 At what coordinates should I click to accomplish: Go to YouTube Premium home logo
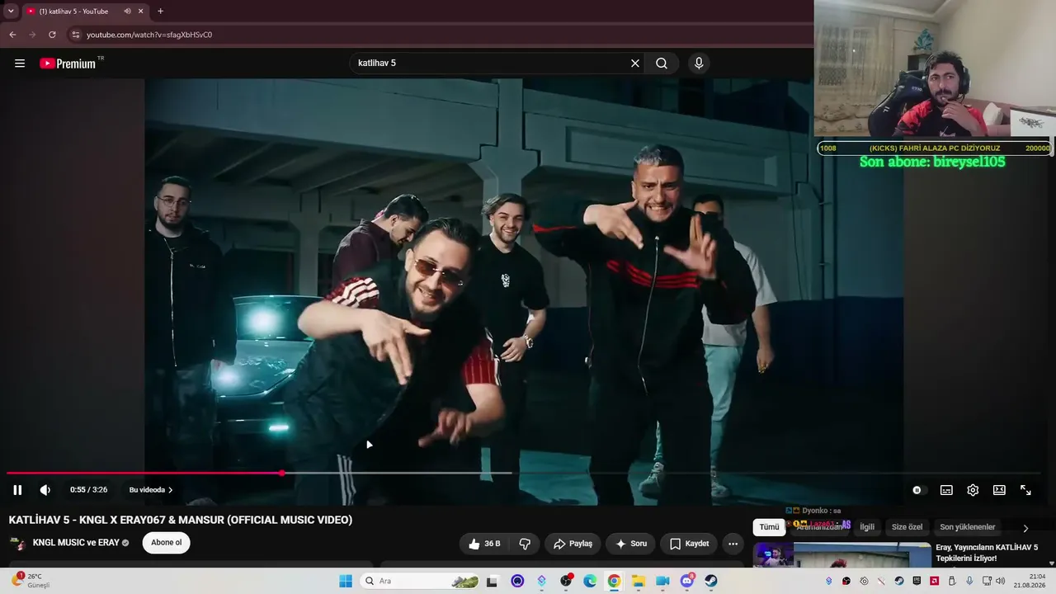pos(68,64)
